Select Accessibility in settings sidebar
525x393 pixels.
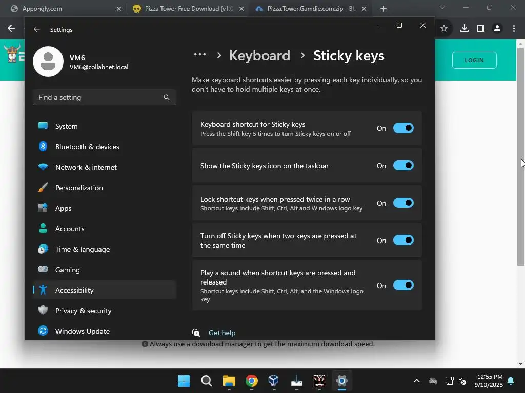pyautogui.click(x=105, y=290)
